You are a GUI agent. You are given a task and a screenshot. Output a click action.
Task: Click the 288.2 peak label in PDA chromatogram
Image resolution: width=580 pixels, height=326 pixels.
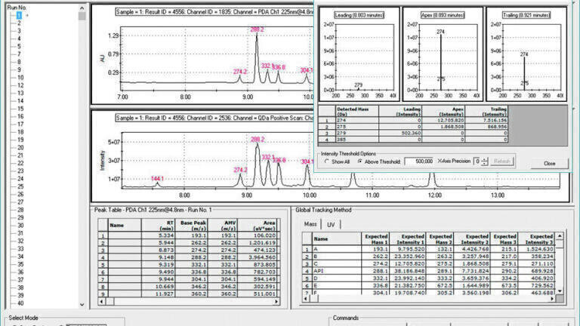pyautogui.click(x=257, y=29)
